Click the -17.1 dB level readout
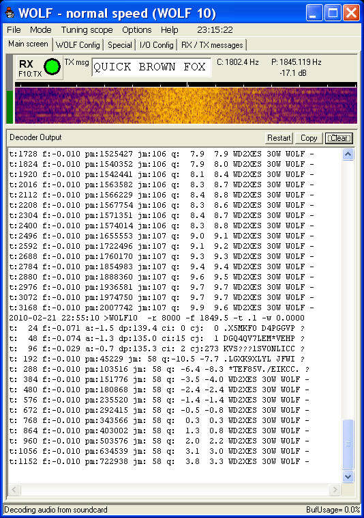 point(293,72)
